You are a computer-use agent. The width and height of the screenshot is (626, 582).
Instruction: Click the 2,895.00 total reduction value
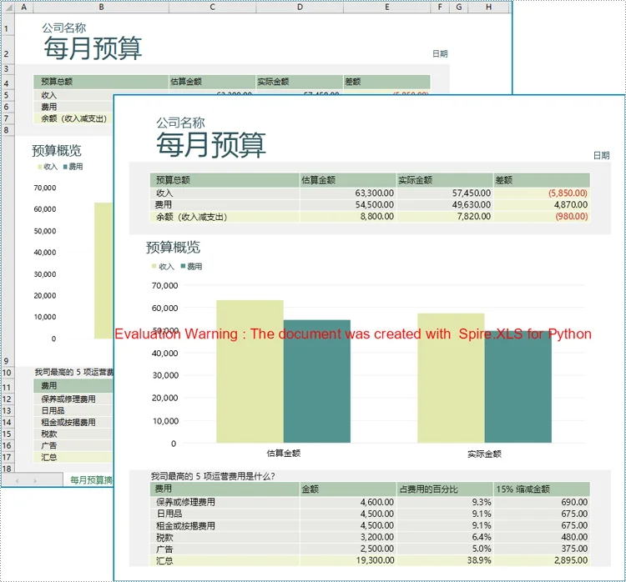coord(571,560)
